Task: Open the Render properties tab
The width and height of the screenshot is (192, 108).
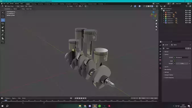Action: (x=160, y=49)
